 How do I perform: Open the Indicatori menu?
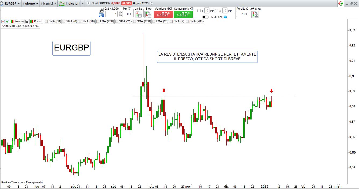point(71,3)
